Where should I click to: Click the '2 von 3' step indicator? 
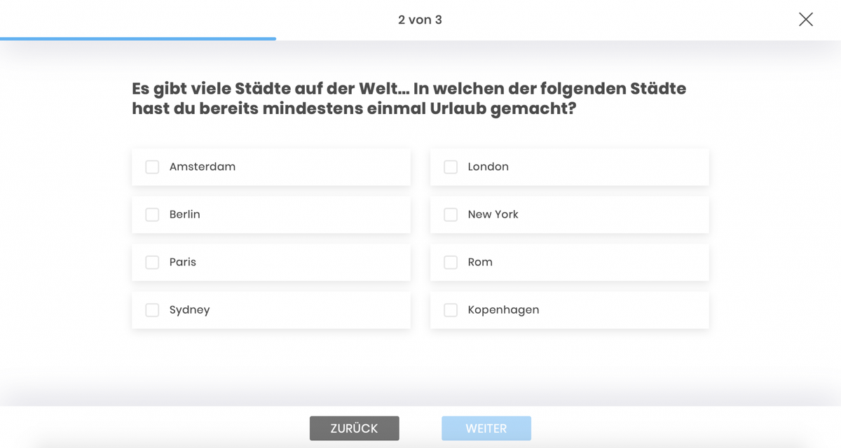tap(420, 20)
